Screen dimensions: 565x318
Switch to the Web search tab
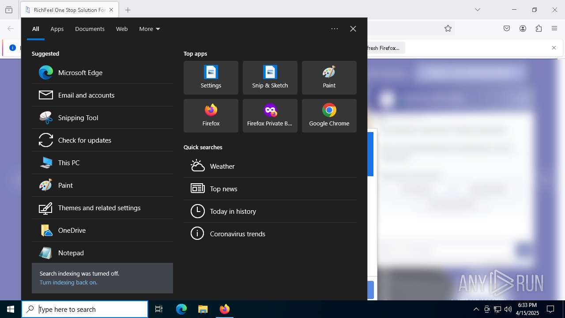click(x=122, y=29)
